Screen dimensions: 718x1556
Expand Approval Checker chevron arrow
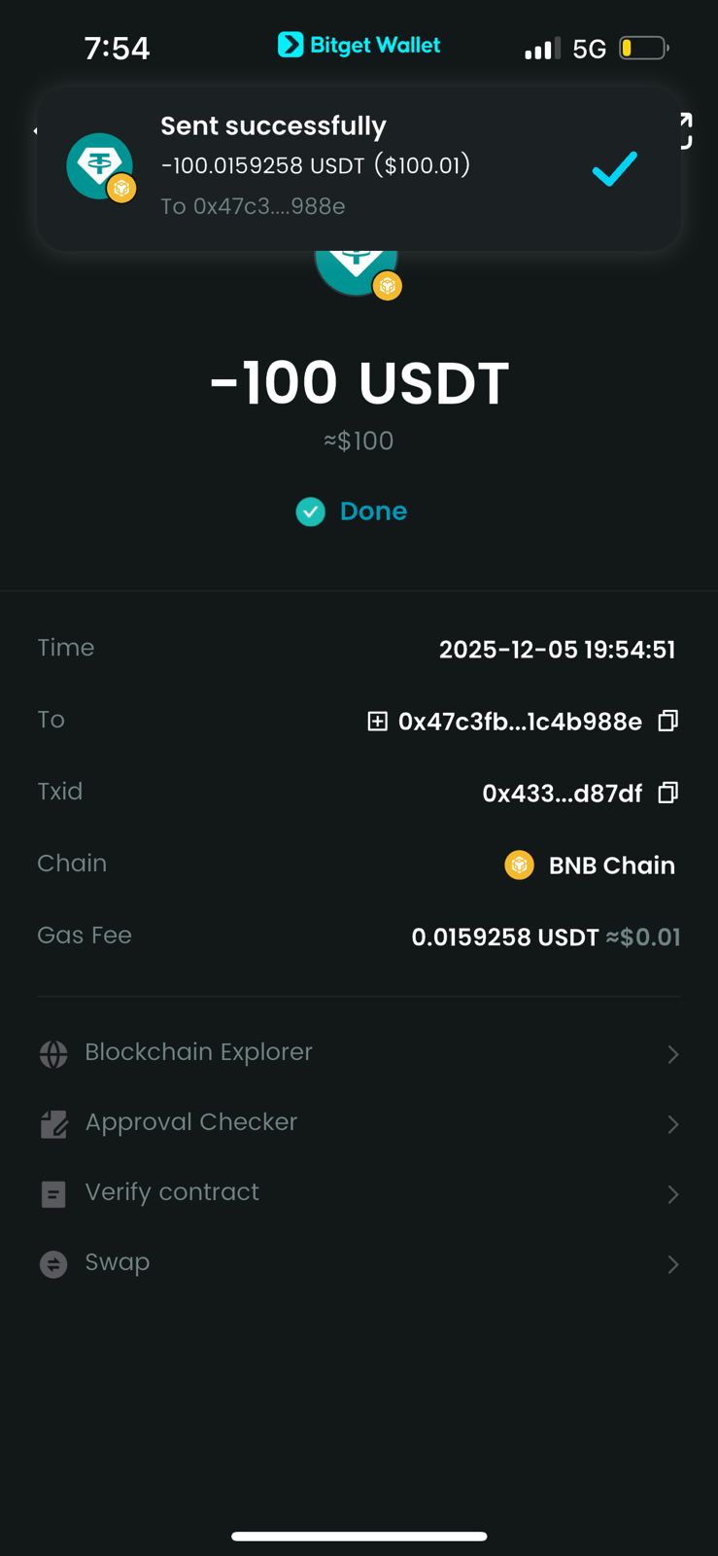tap(672, 1124)
